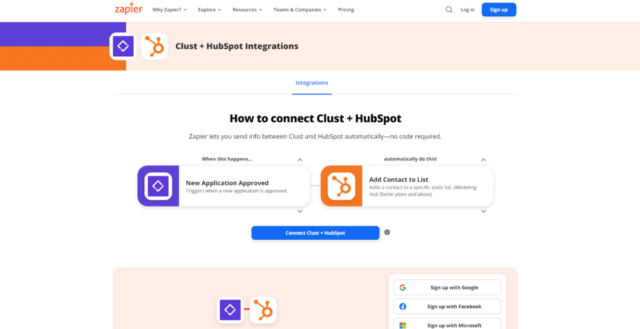
Task: Show previous trigger with up chevron
Action: (x=300, y=160)
